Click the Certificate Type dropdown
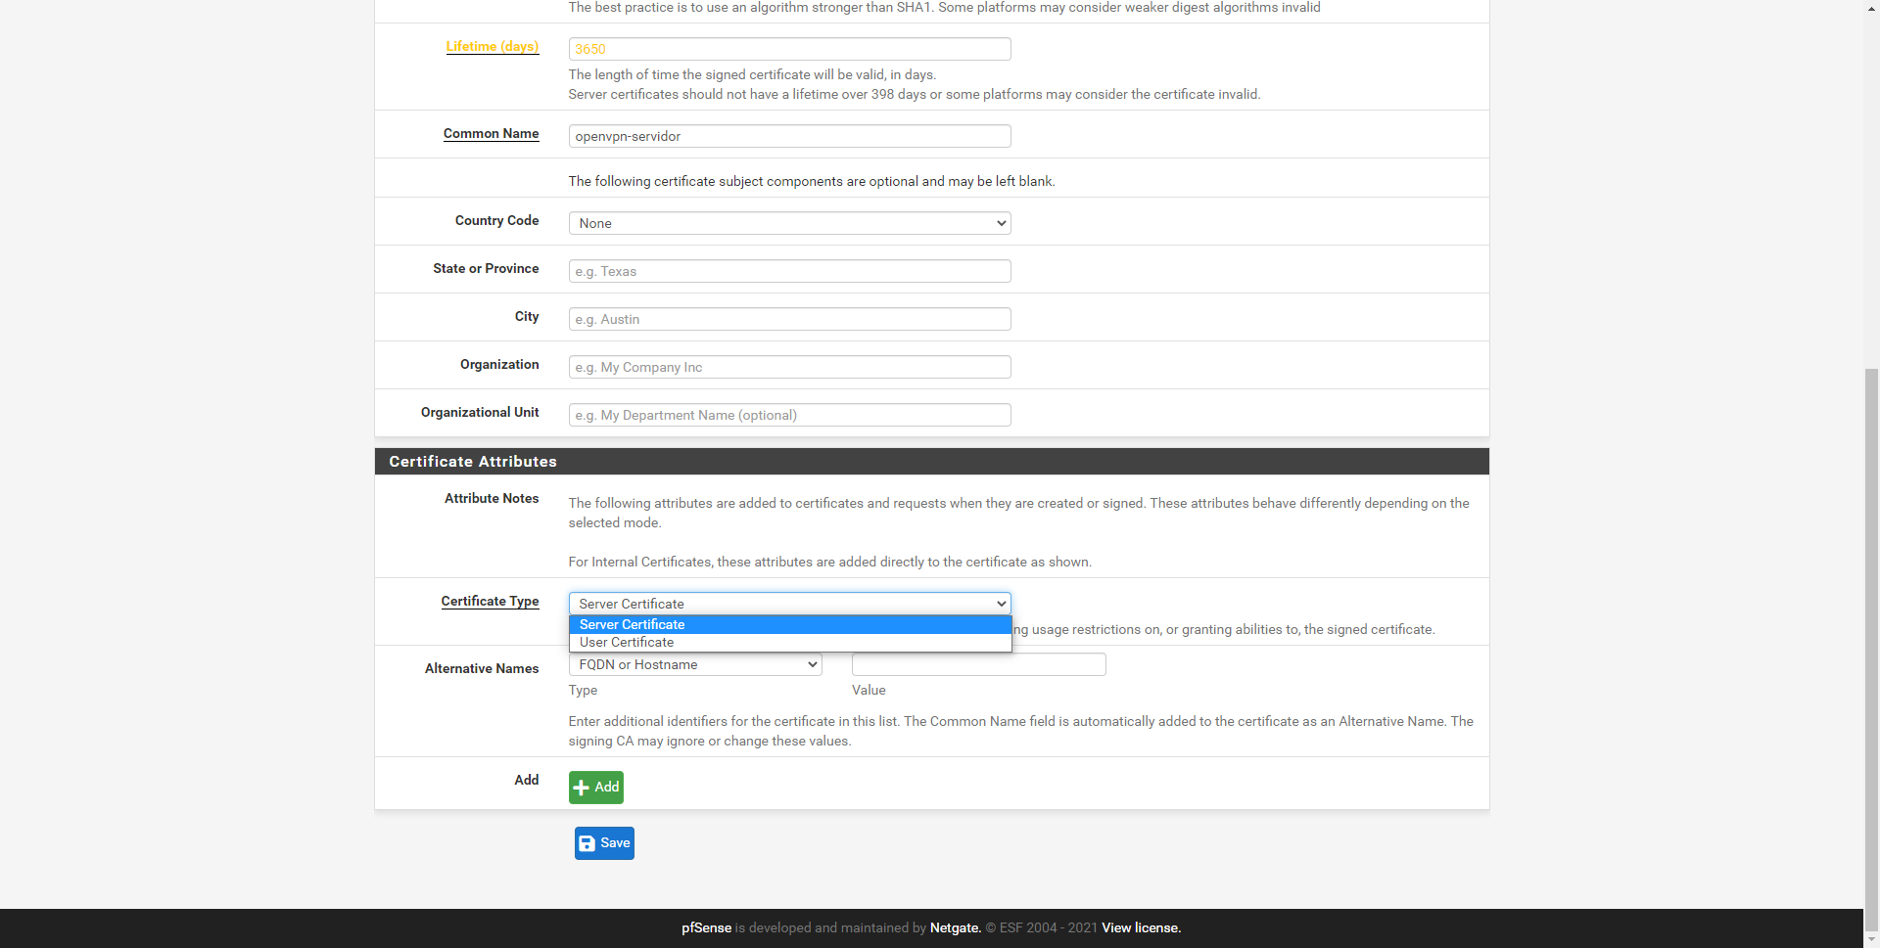1880x948 pixels. (789, 604)
